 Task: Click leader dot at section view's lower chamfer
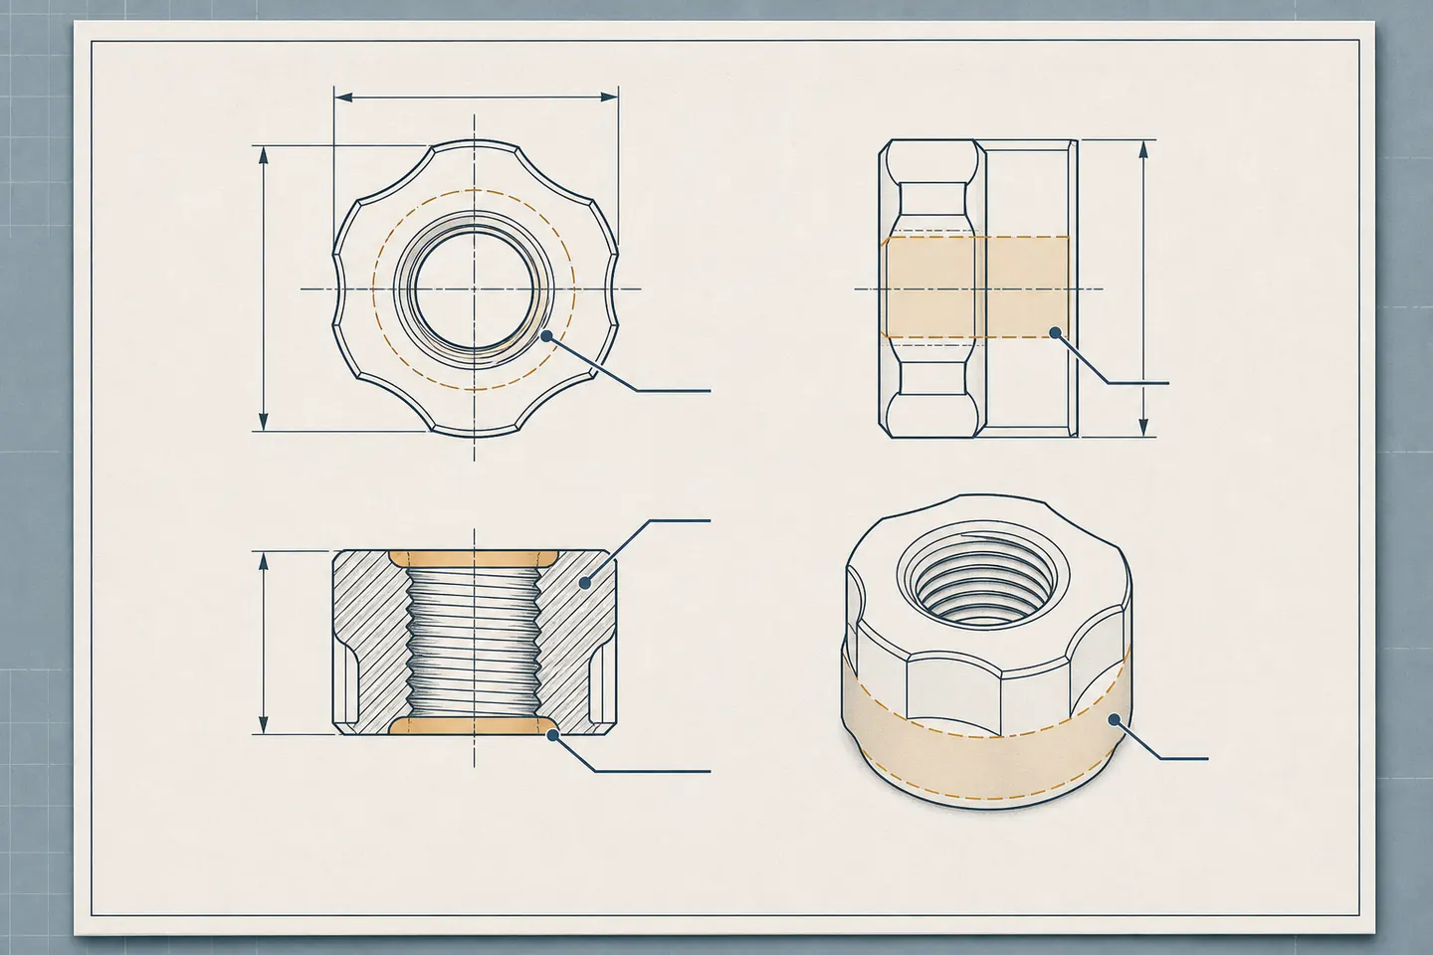pos(552,735)
